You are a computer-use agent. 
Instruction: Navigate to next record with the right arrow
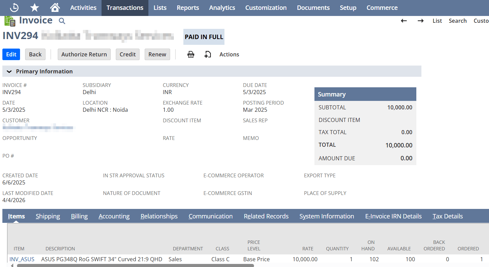[420, 21]
